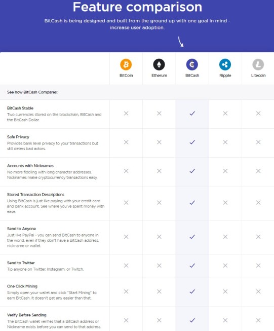Click Litecoin X in Send to Anyone row

pos(258,237)
